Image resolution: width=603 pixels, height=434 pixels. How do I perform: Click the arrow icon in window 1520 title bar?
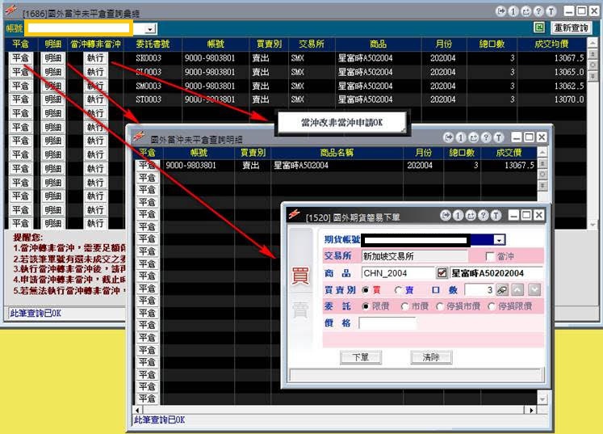point(446,215)
